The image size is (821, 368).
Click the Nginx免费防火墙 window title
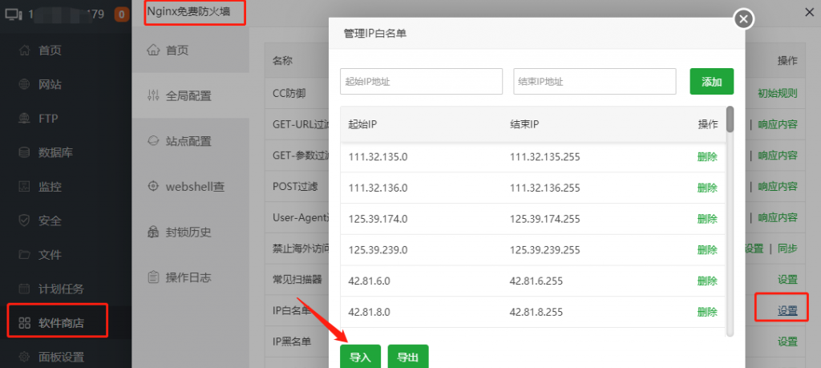[x=188, y=11]
